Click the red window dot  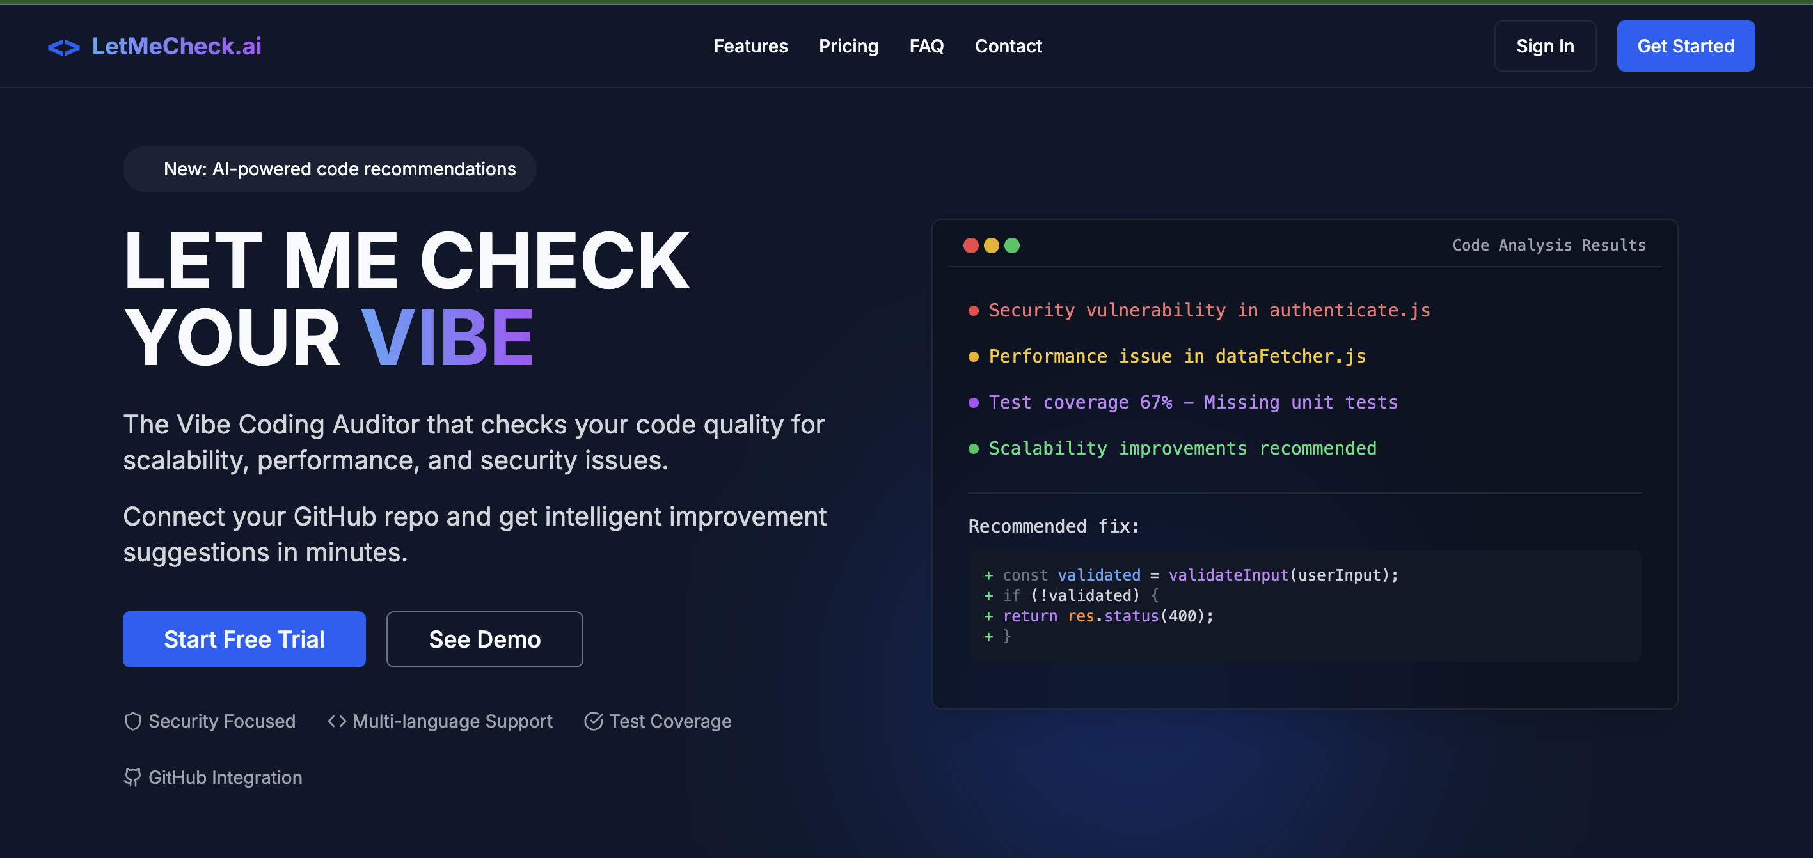(970, 246)
